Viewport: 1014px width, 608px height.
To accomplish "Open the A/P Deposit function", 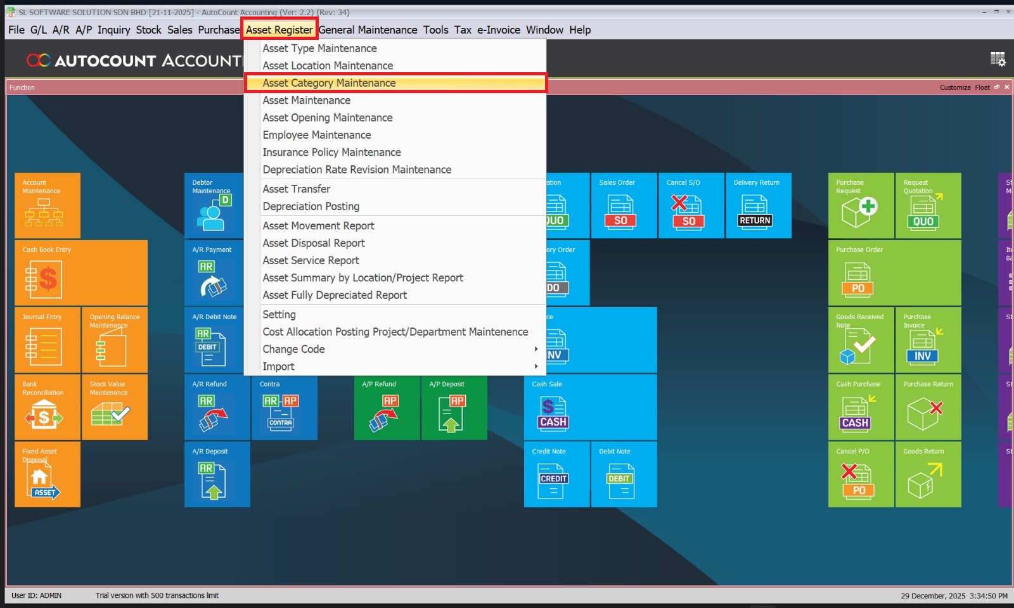I will click(x=454, y=407).
